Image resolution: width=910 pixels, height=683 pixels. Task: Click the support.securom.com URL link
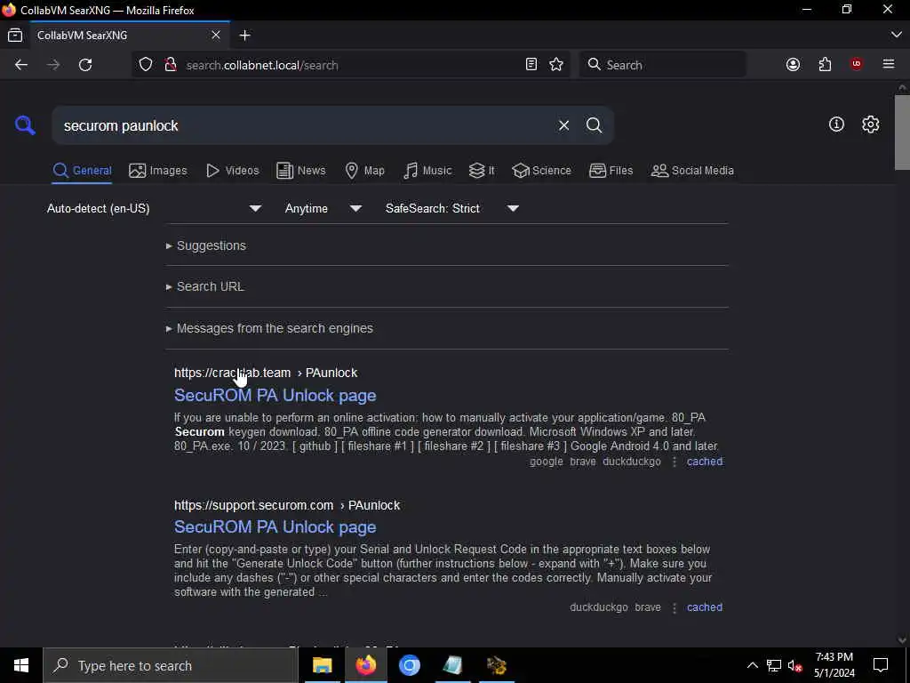[x=287, y=505]
